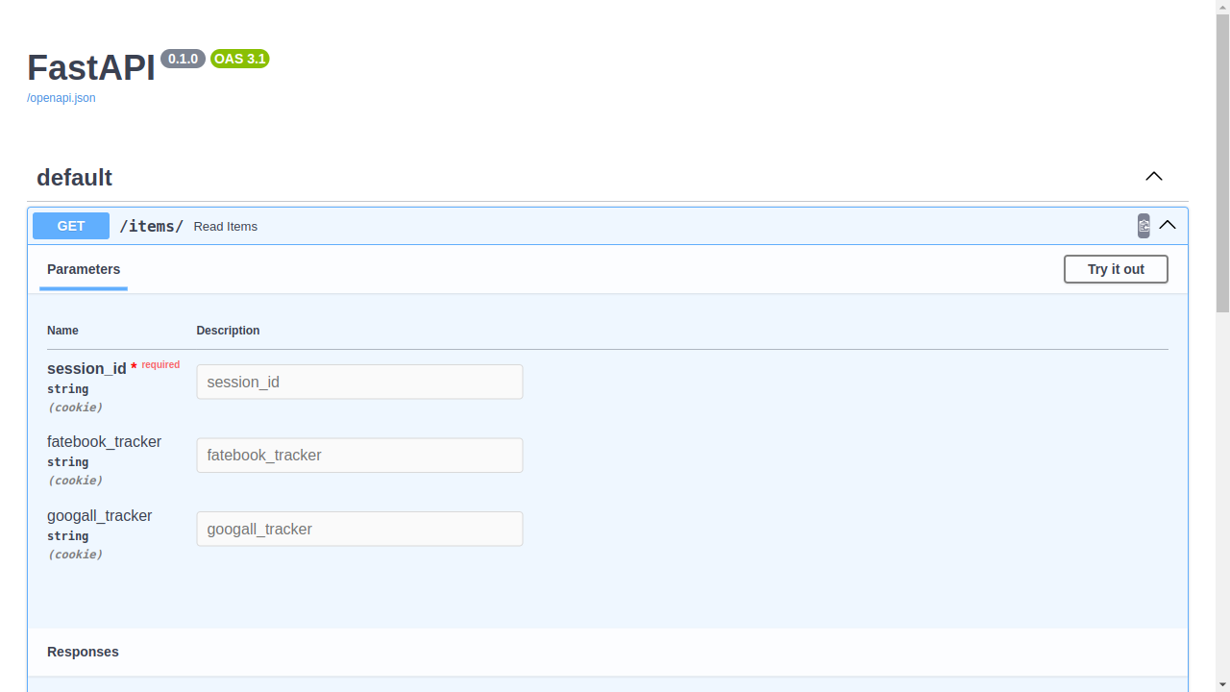Click the /items/ endpoint path
This screenshot has height=692, width=1230.
151,227
